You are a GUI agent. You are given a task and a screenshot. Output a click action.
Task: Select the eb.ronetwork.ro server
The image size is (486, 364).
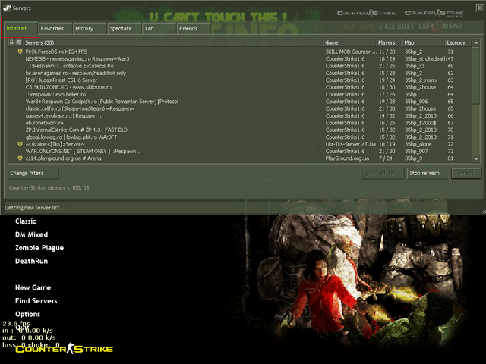tap(240, 123)
